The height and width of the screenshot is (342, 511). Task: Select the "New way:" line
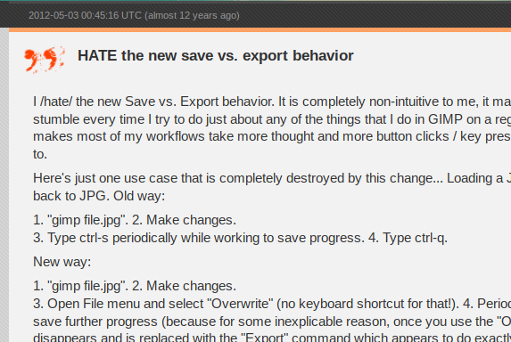[62, 262]
